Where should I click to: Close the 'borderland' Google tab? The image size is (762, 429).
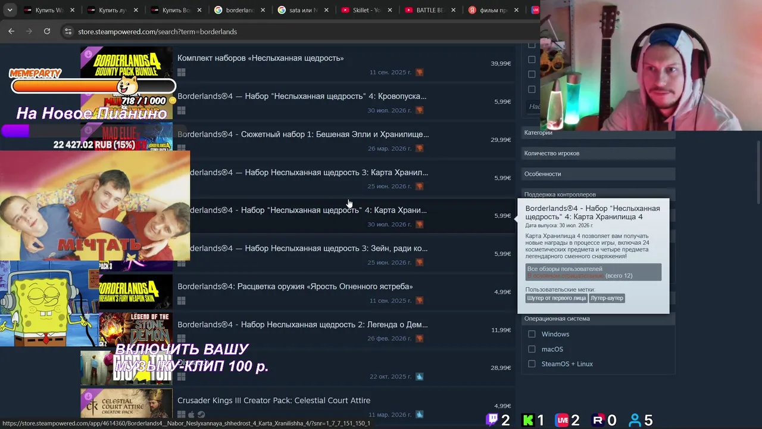click(x=263, y=10)
